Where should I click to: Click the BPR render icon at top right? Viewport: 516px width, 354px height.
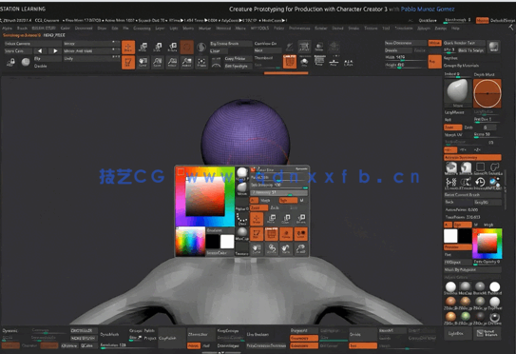493,47
